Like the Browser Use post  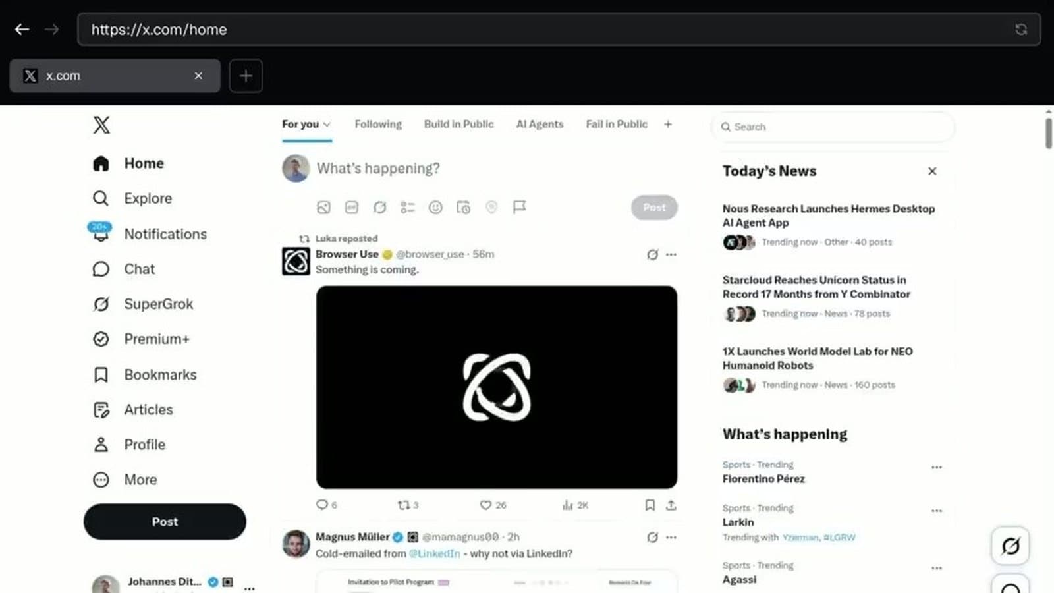pyautogui.click(x=493, y=505)
